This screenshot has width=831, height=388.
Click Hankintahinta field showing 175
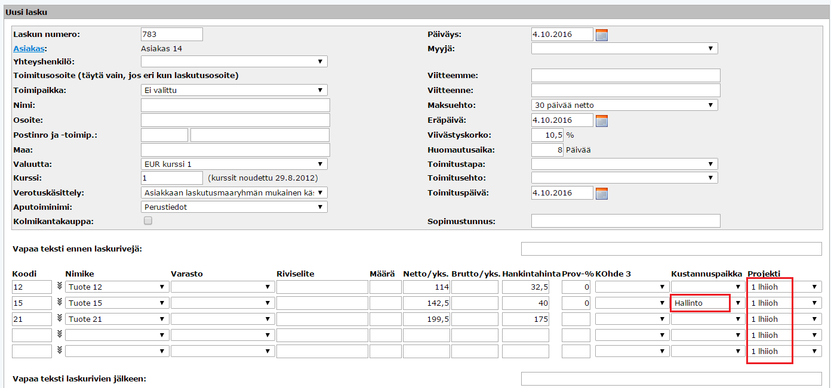coord(525,319)
